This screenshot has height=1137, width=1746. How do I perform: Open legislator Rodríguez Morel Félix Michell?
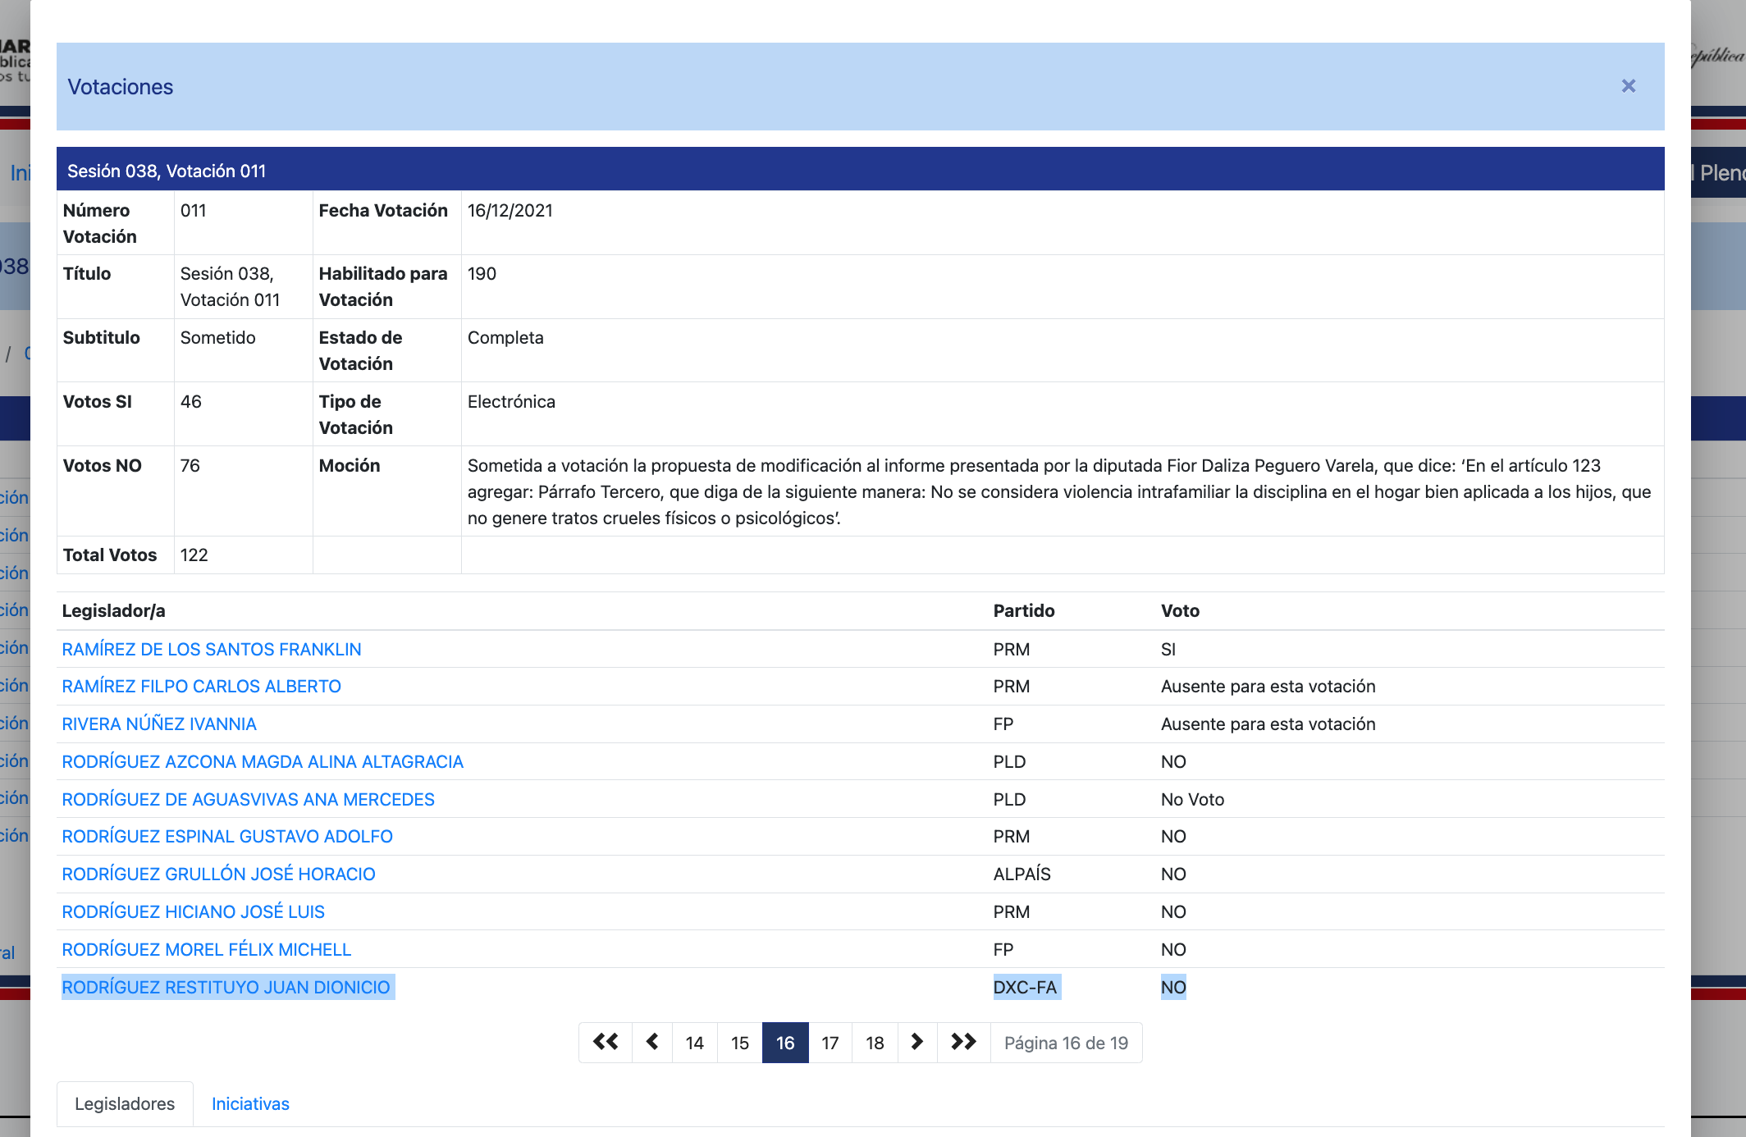[x=207, y=950]
